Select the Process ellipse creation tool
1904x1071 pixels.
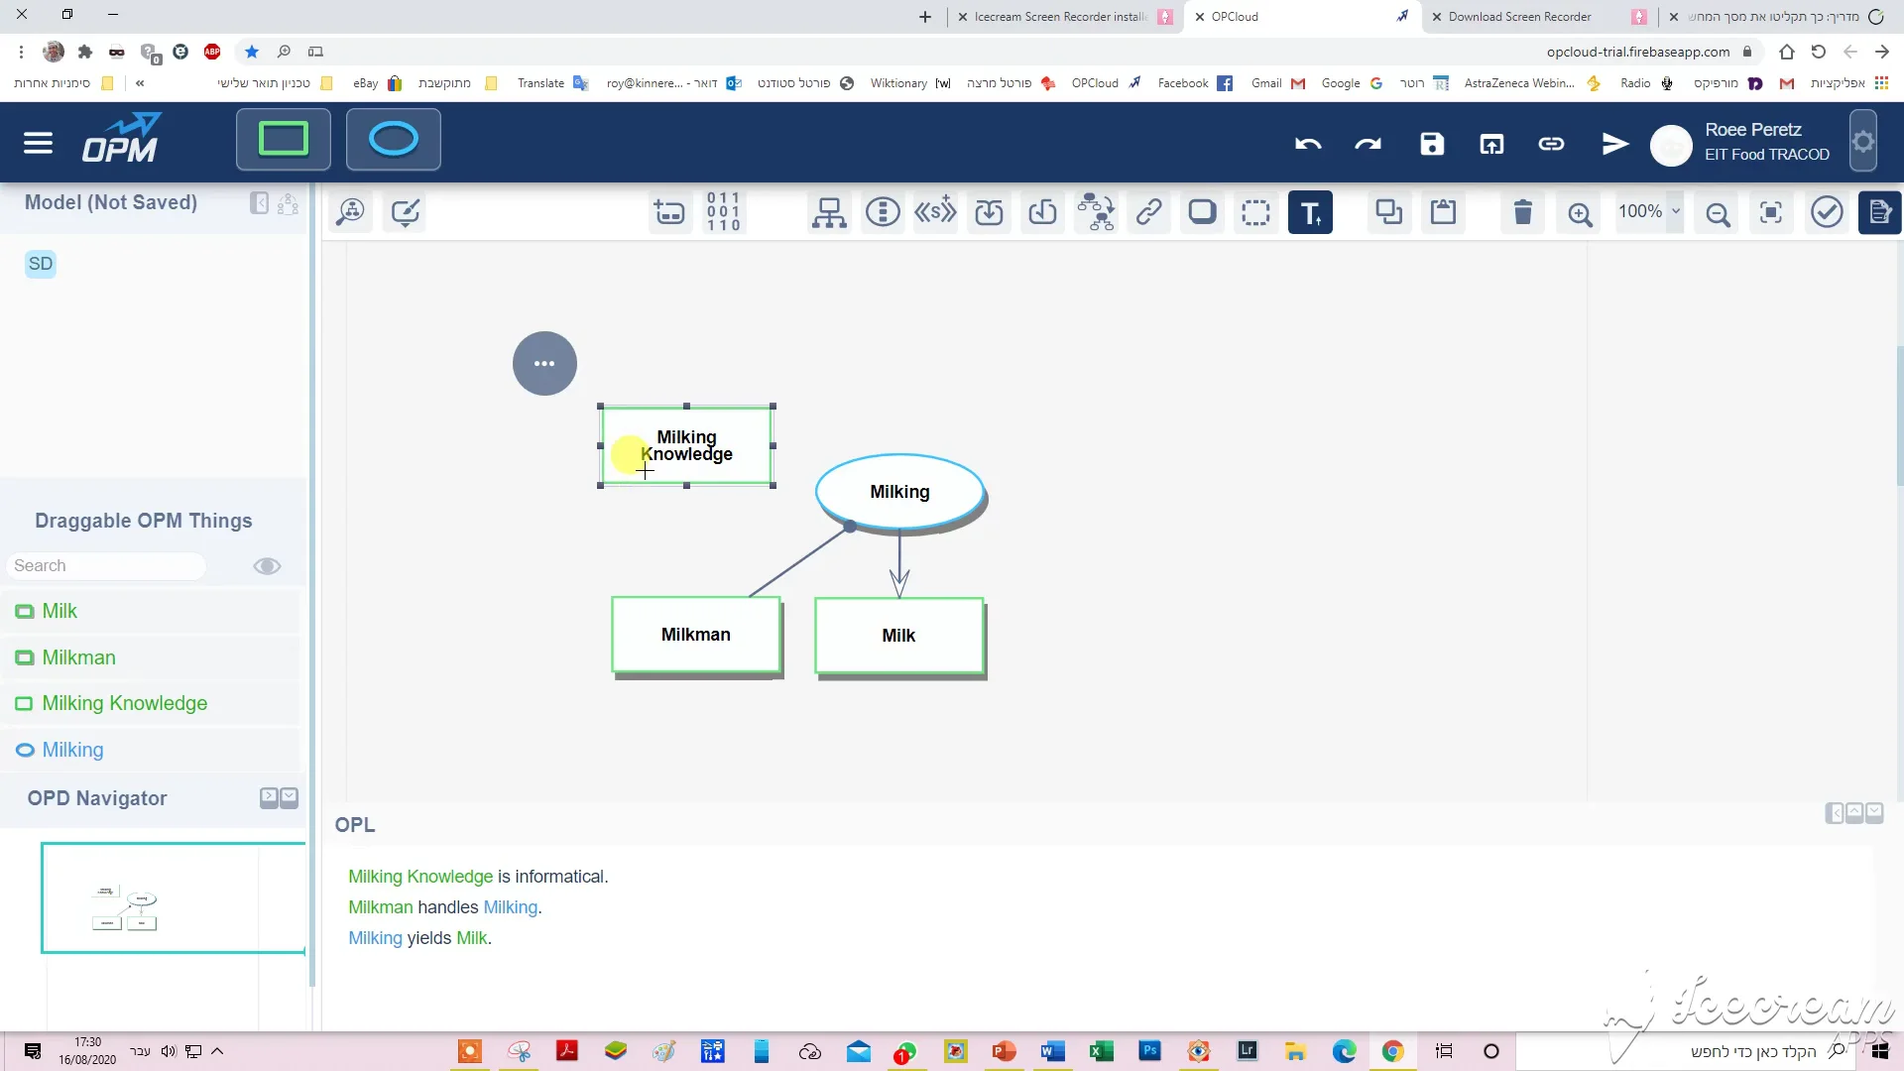click(393, 139)
